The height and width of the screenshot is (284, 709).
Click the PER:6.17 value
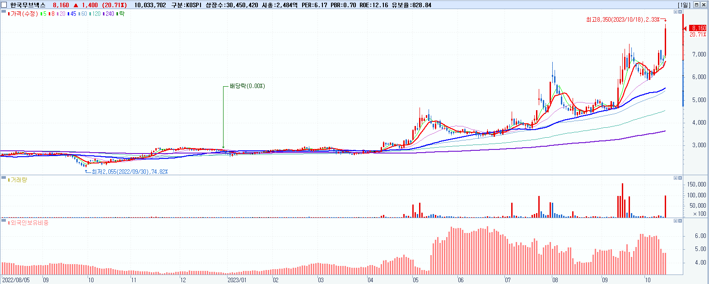tap(314, 5)
